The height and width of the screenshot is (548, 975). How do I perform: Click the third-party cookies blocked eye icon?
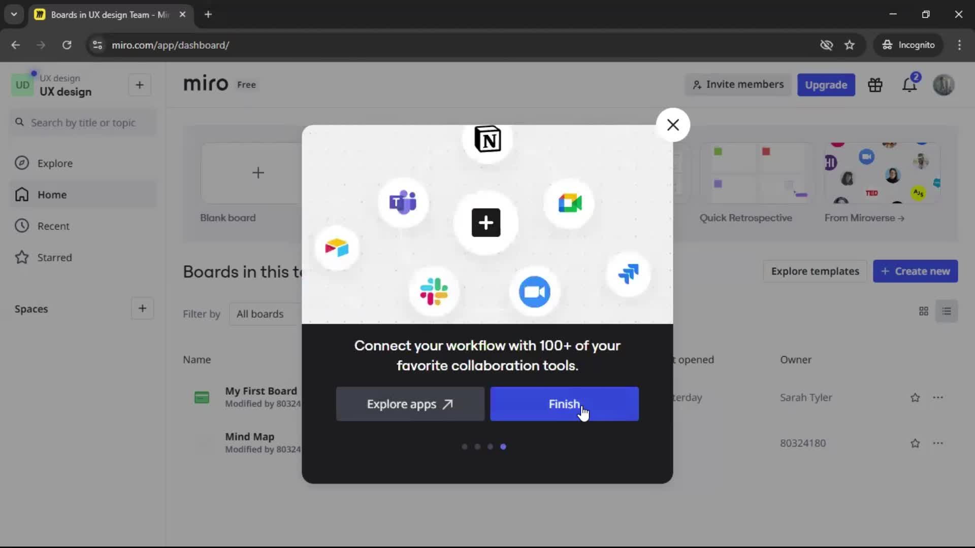pyautogui.click(x=826, y=45)
